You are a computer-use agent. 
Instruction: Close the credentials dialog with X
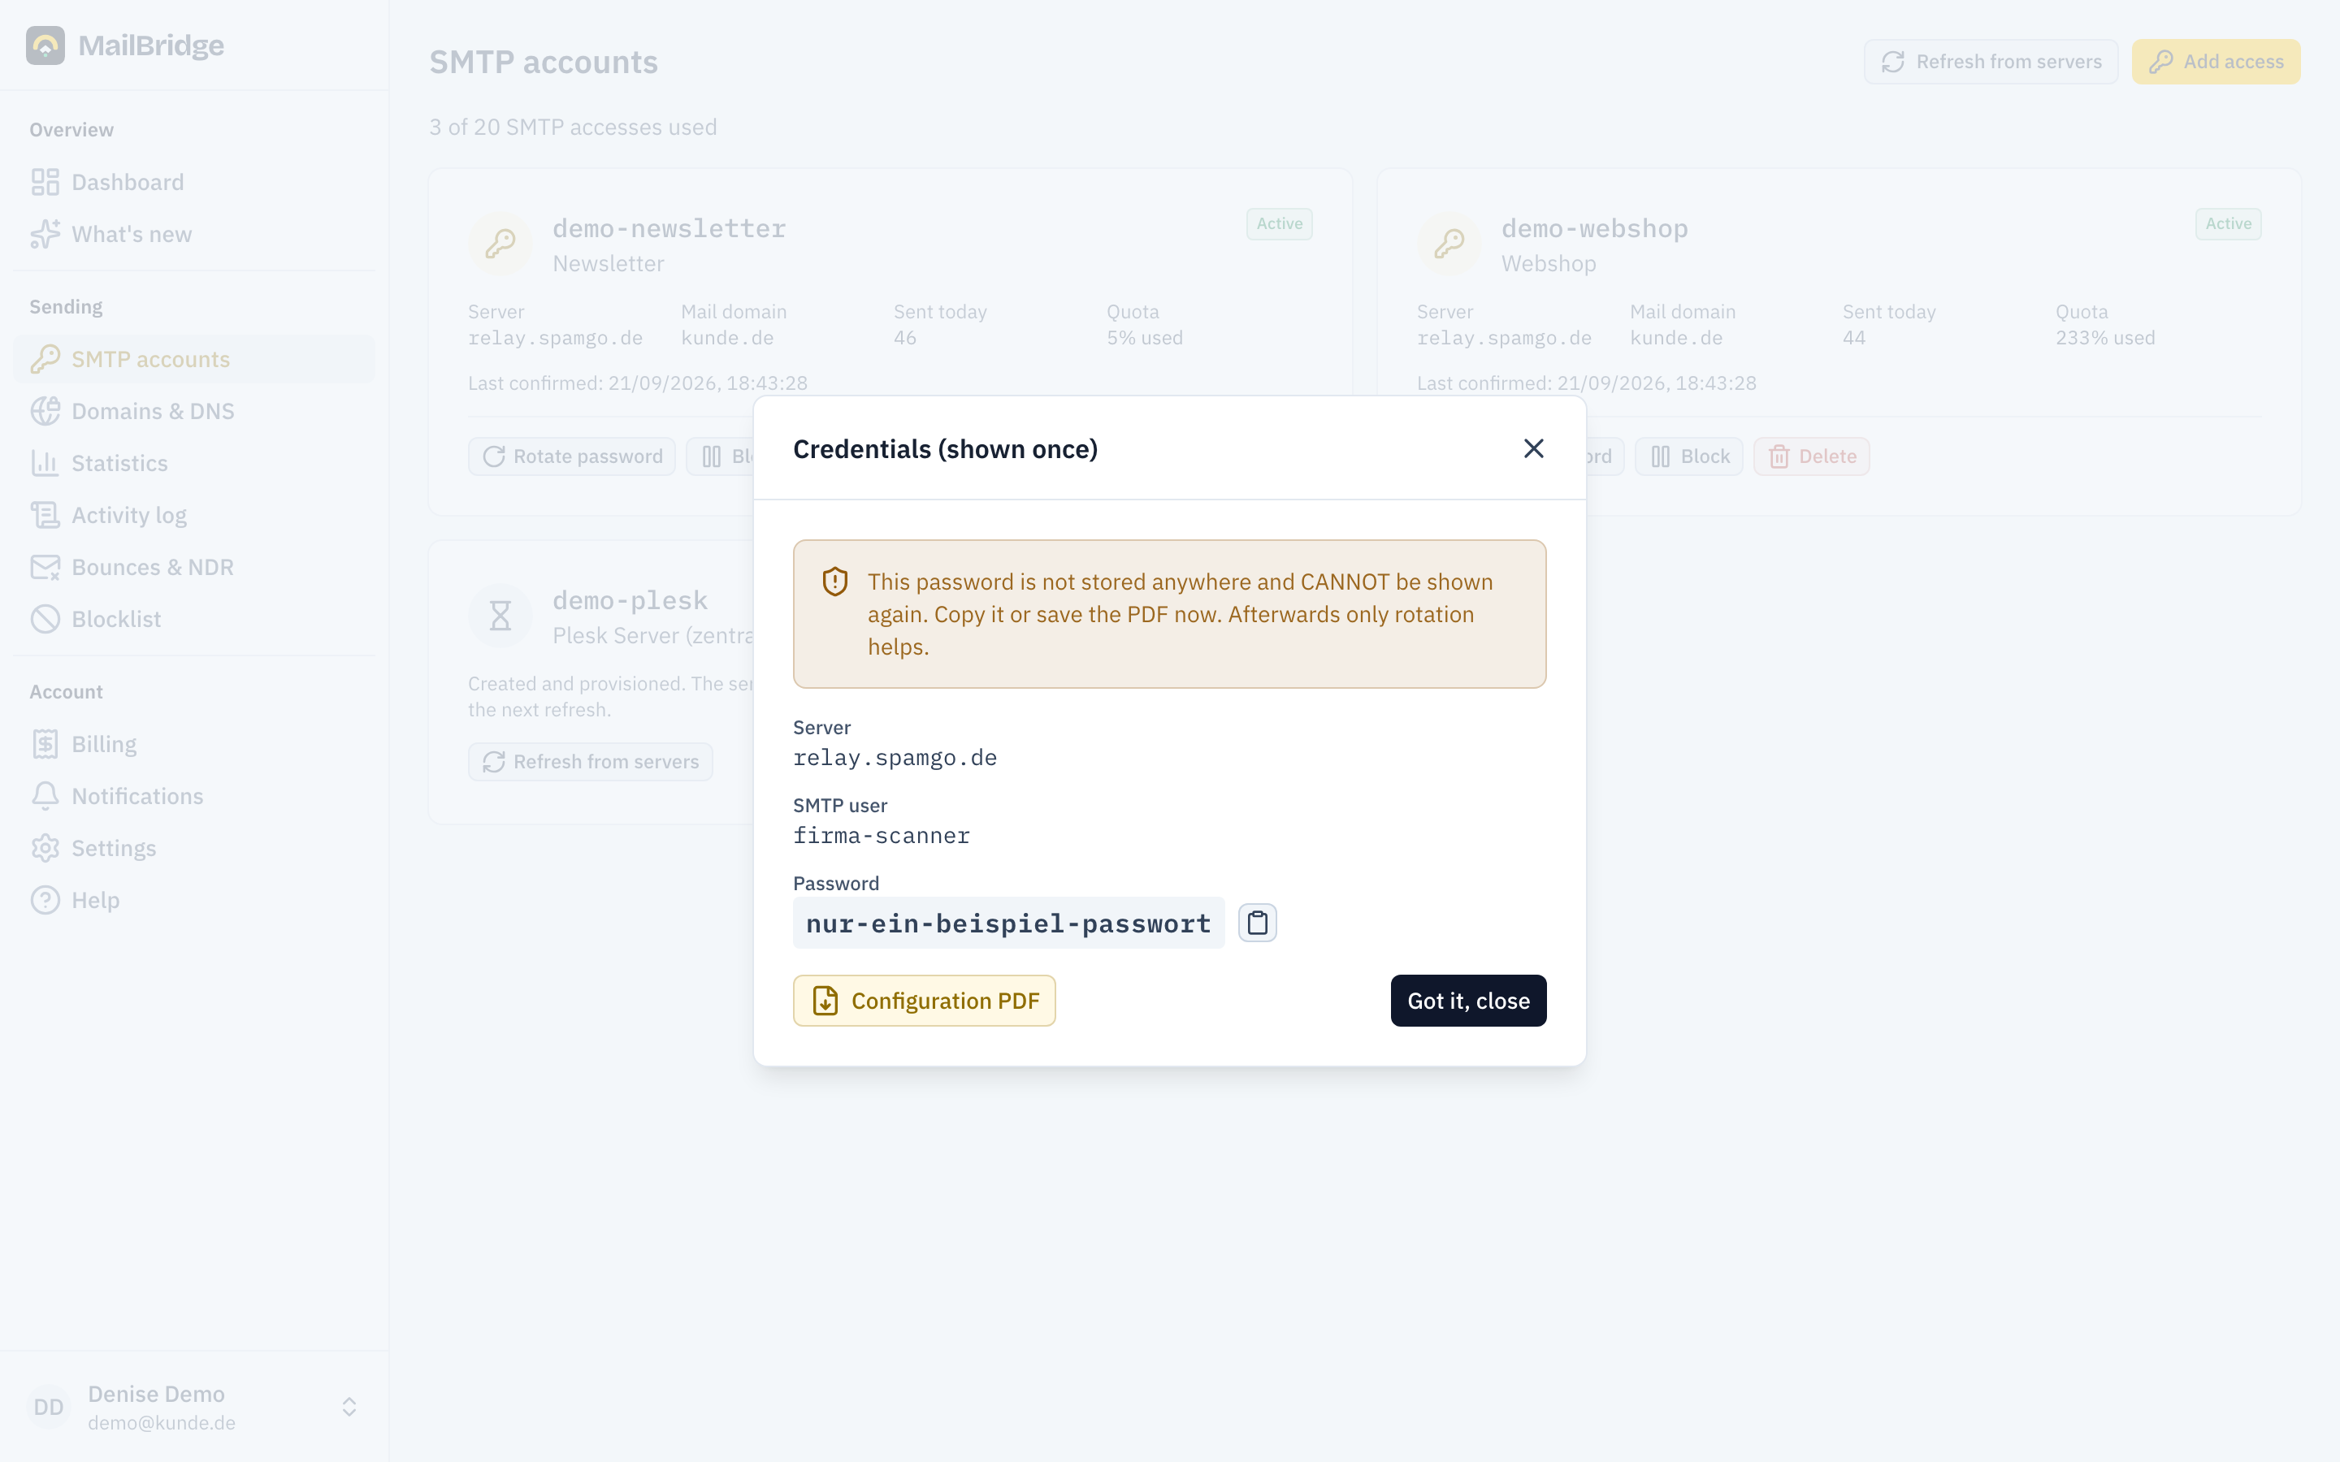1533,448
